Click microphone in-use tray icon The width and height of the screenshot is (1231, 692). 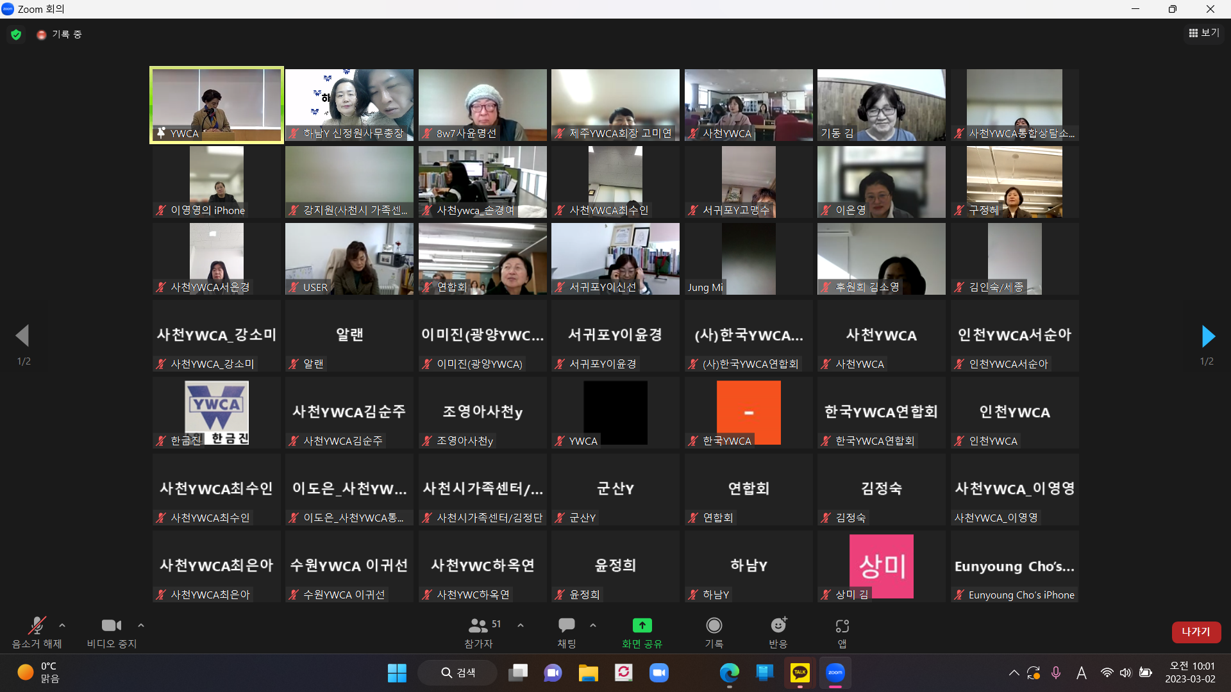coord(1056,673)
